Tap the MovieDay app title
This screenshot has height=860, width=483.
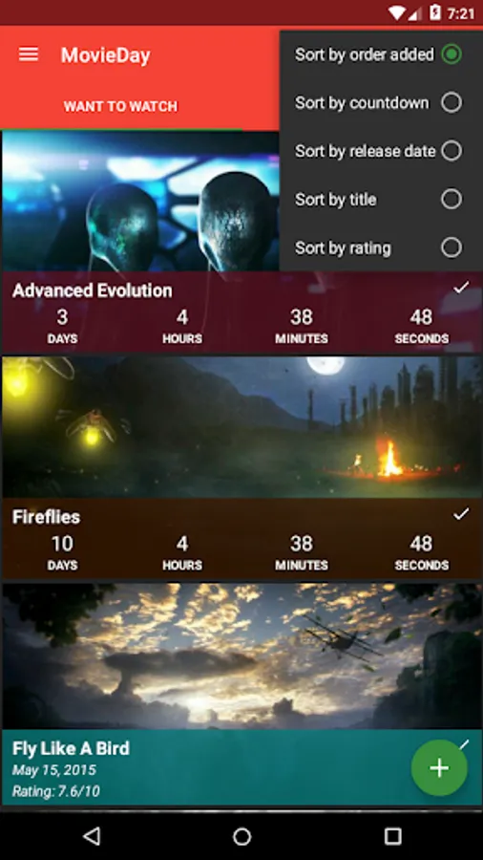pos(106,54)
